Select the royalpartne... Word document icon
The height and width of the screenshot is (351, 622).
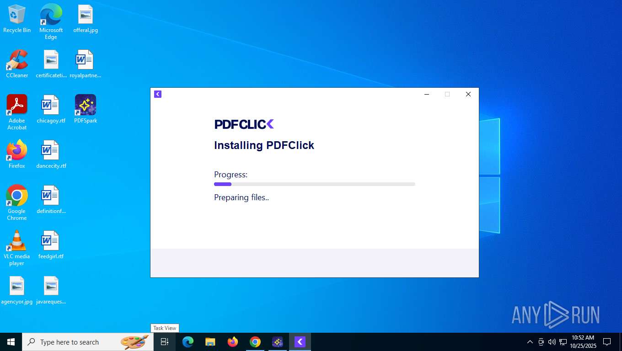[86, 64]
